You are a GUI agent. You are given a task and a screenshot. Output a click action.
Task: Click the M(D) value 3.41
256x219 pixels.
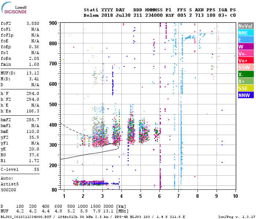(x=34, y=79)
